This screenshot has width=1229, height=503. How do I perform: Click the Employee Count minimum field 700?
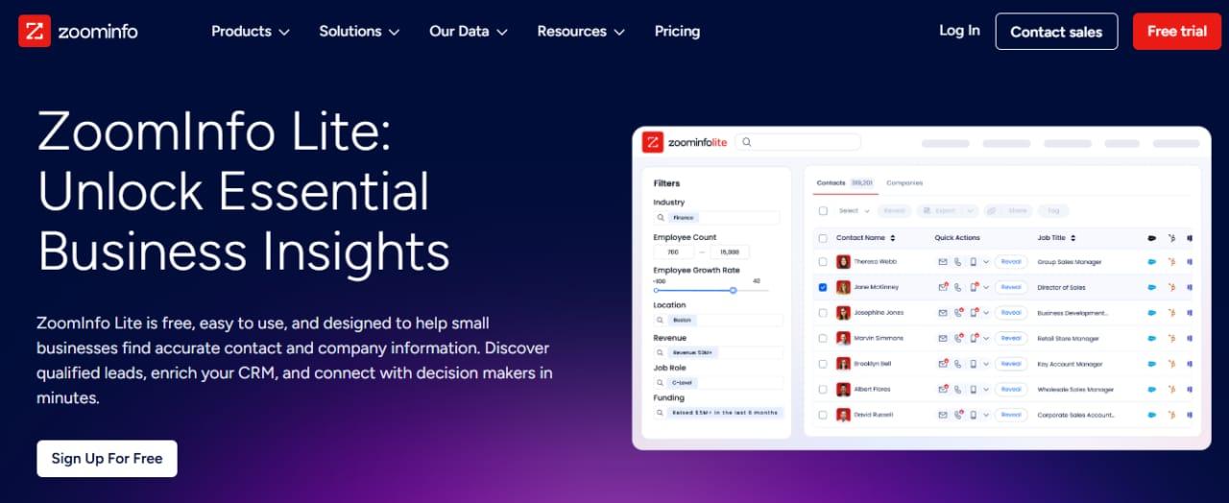[x=673, y=252]
